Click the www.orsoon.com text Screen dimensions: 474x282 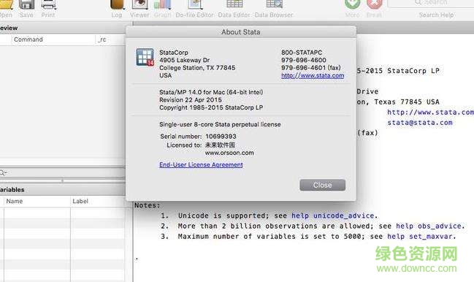click(x=229, y=153)
